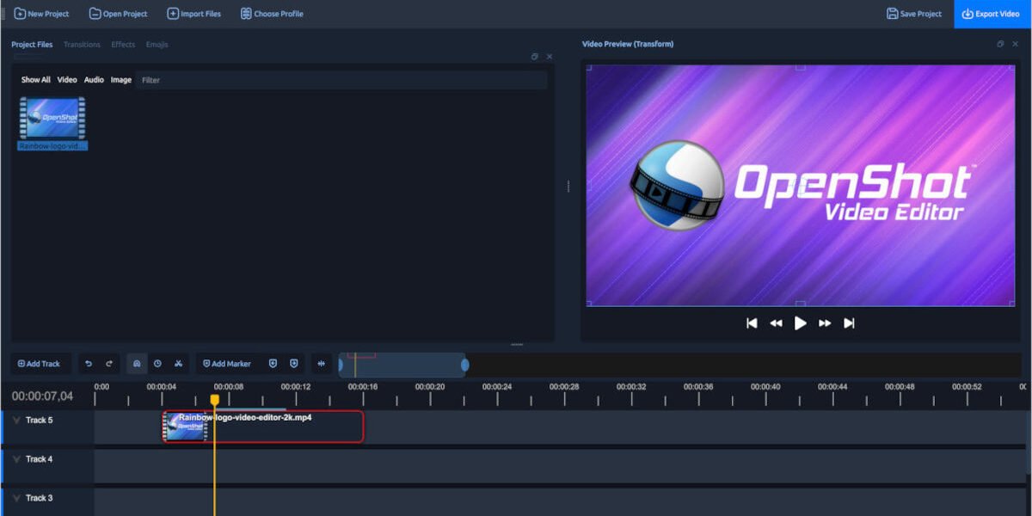The width and height of the screenshot is (1032, 516).
Task: Import files into the project
Action: [194, 14]
